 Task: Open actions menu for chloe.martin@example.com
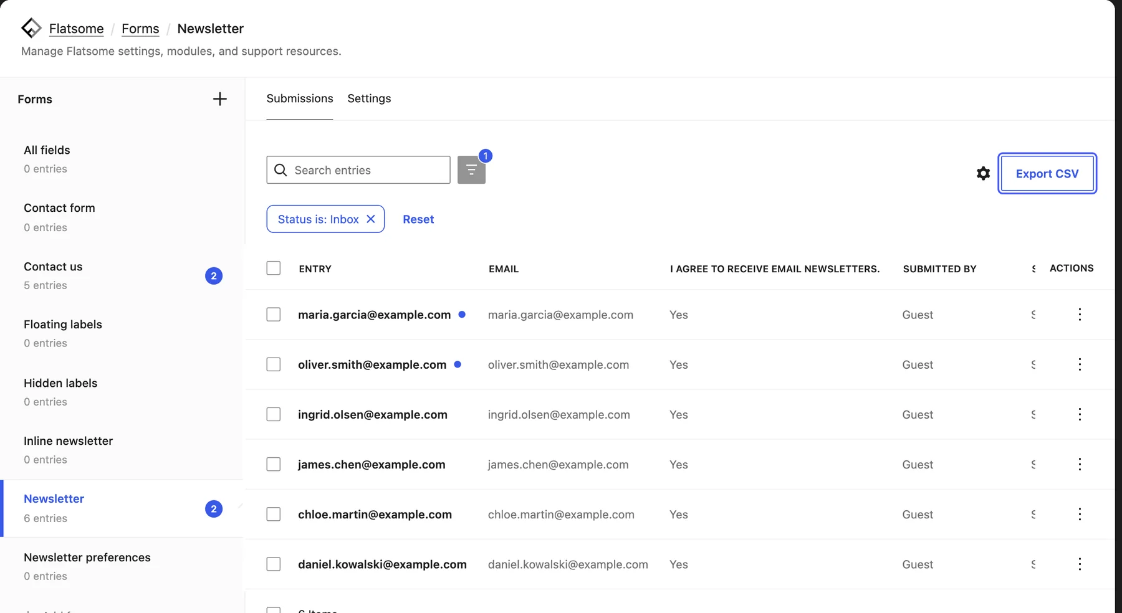coord(1080,514)
